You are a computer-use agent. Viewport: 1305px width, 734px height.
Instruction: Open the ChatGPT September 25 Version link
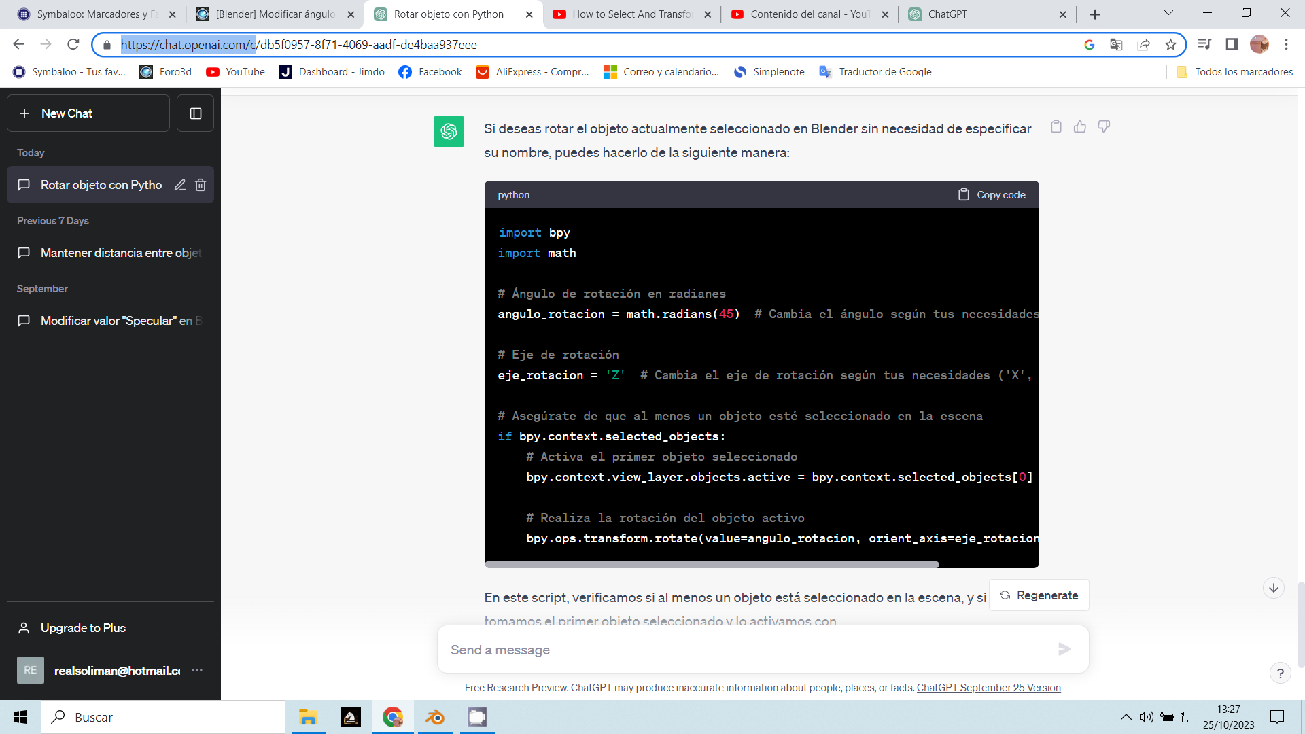[988, 688]
